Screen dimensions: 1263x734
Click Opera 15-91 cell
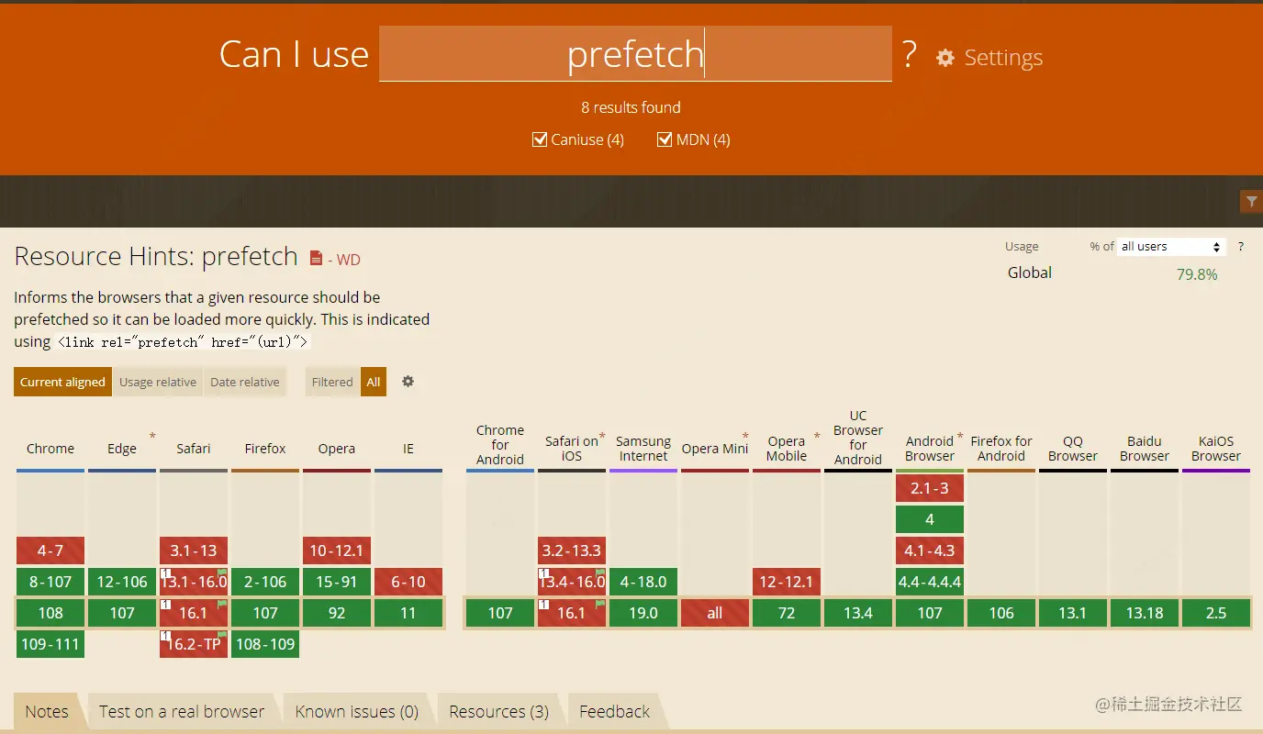pos(337,582)
